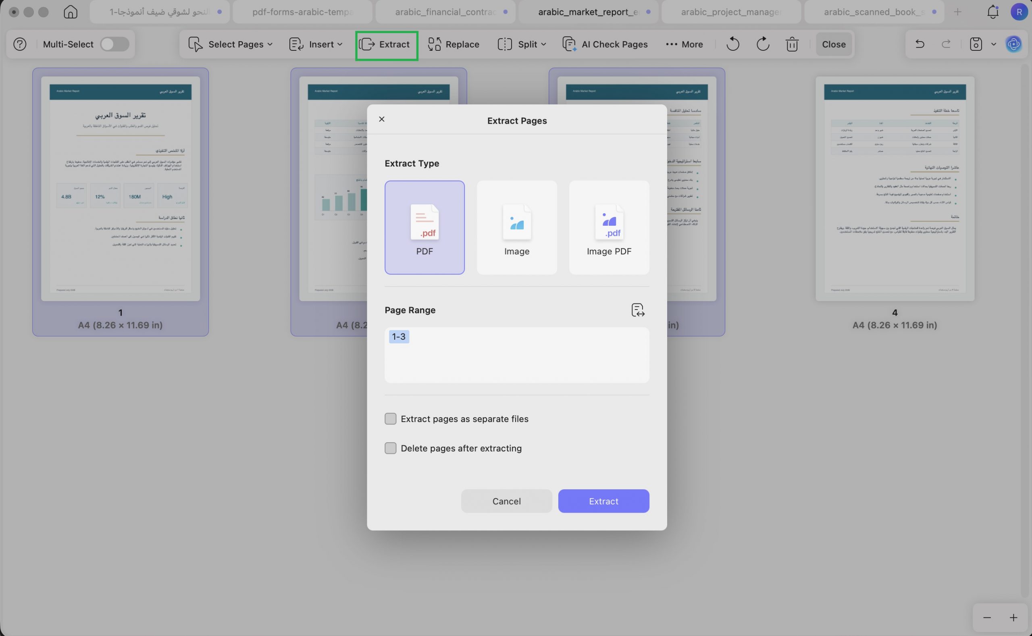Choose the Replace pages tool
The image size is (1032, 636).
(x=454, y=44)
